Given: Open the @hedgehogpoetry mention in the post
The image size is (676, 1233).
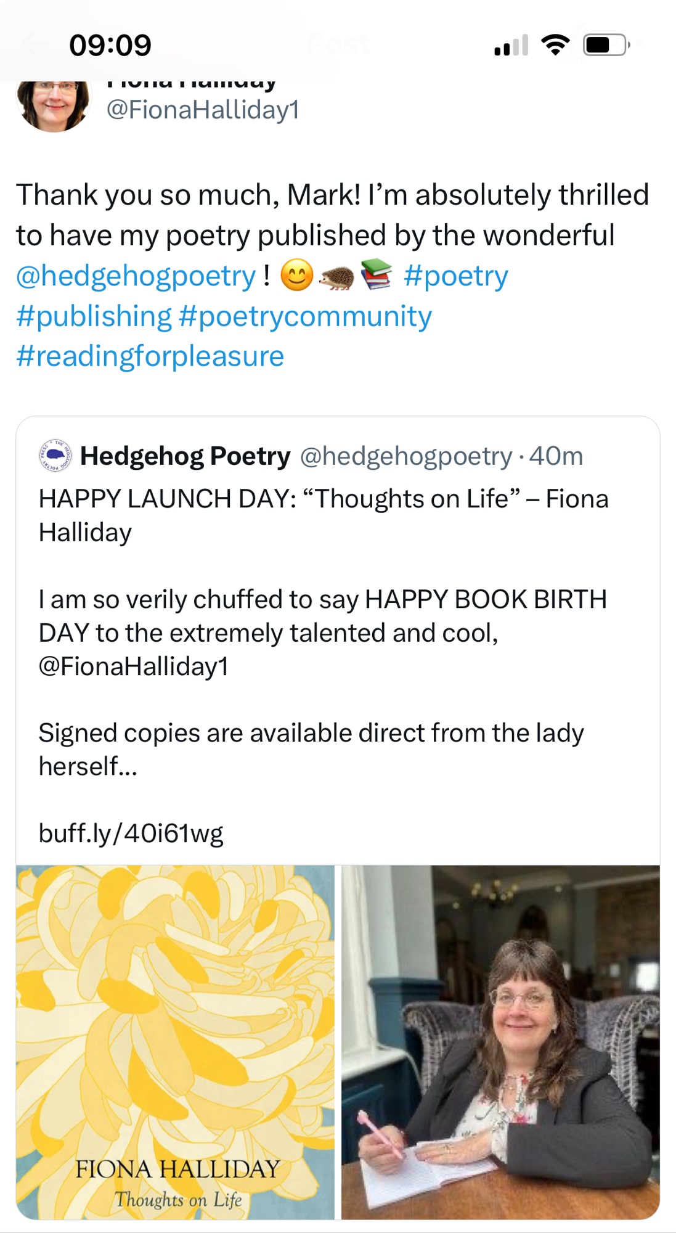Looking at the screenshot, I should (x=136, y=276).
